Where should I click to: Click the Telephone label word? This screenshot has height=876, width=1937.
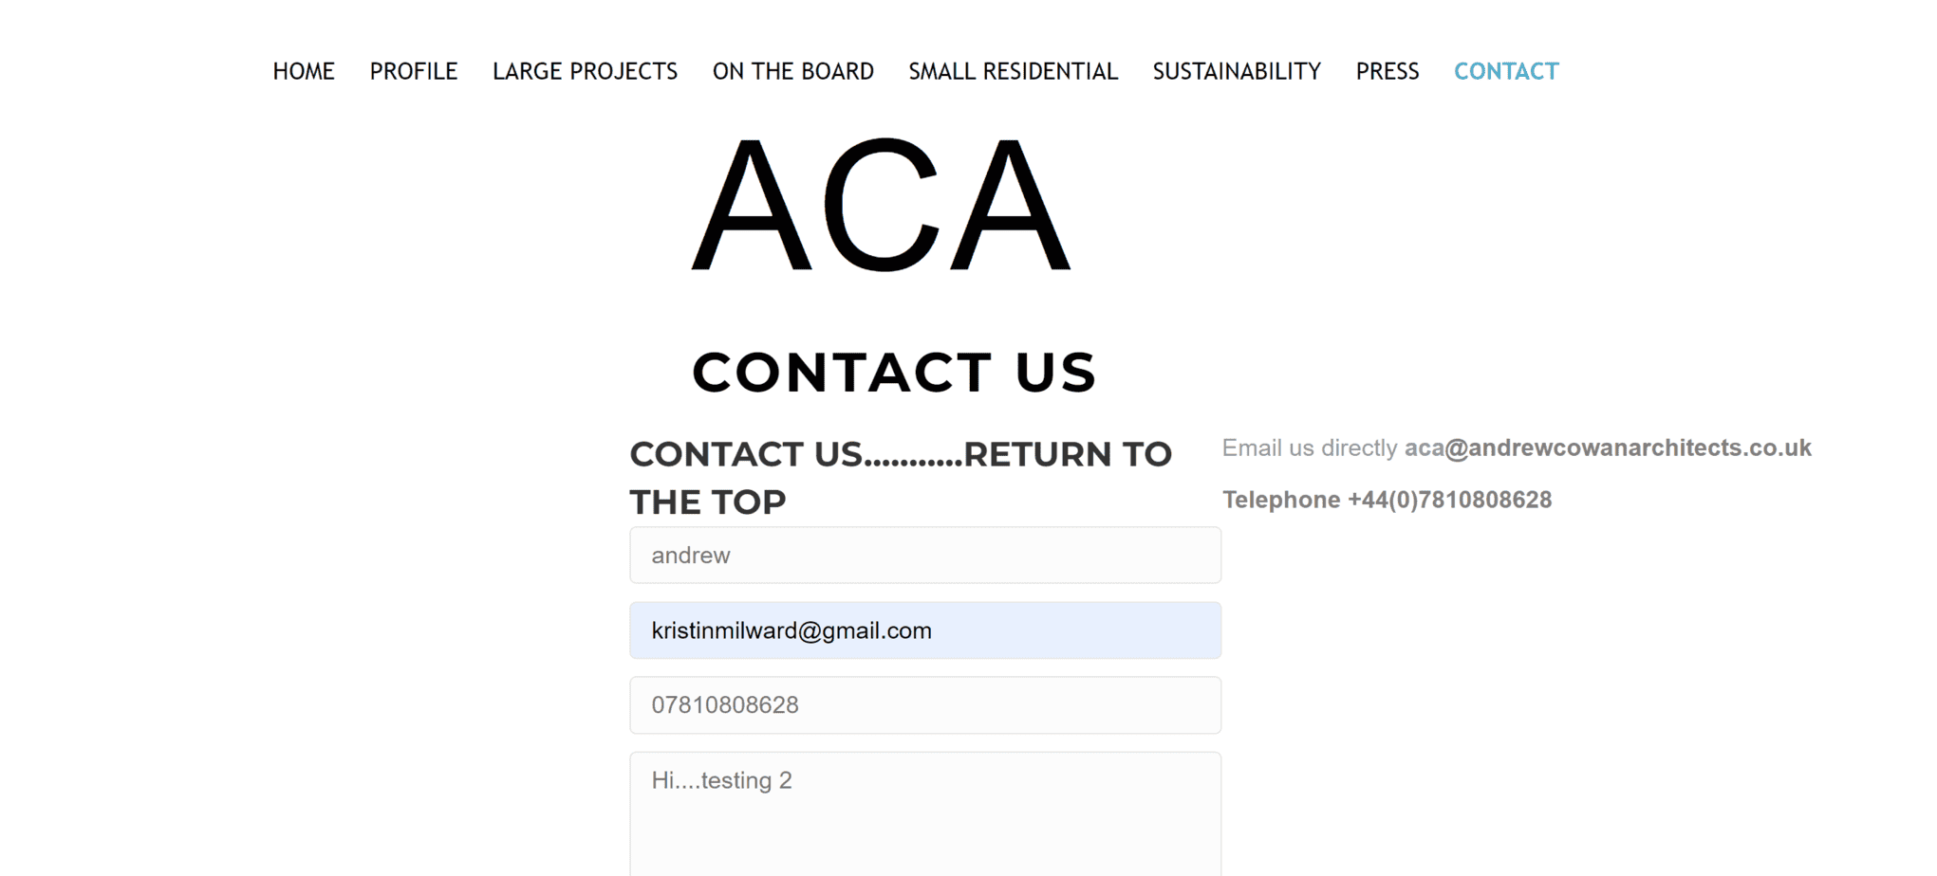click(x=1281, y=501)
